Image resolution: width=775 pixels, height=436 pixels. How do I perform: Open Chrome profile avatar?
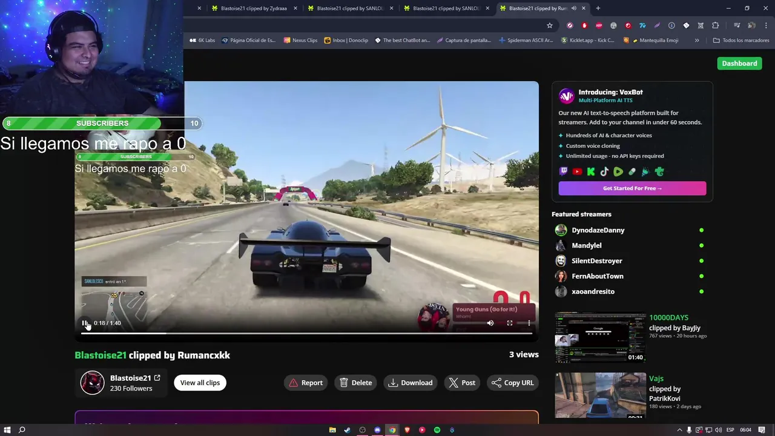pos(751,25)
